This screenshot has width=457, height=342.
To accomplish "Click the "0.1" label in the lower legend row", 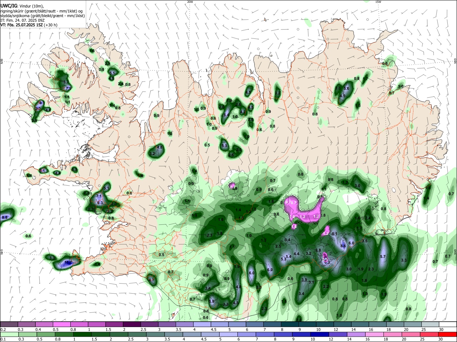I will point(3,340).
